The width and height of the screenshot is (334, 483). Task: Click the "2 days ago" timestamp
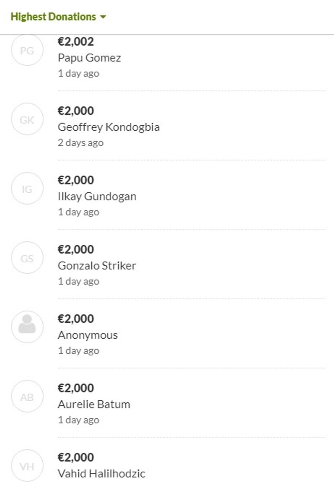coord(80,143)
